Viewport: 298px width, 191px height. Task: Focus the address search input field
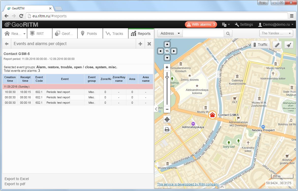pyautogui.click(x=203, y=34)
